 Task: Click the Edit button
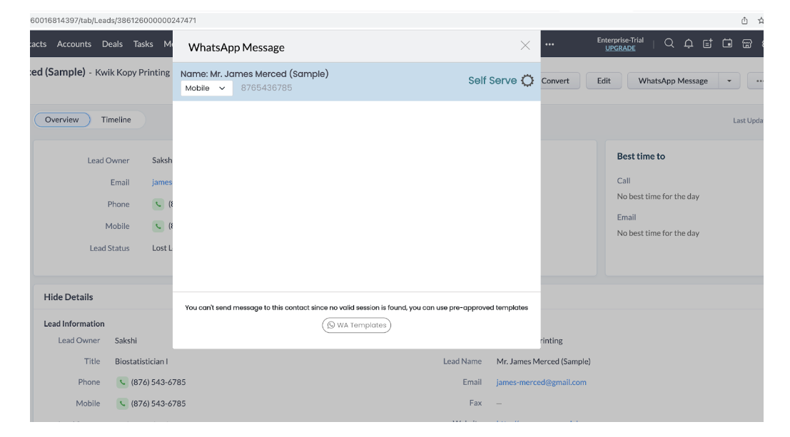(604, 81)
